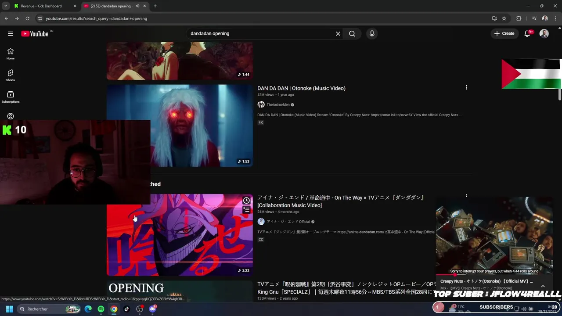Open Subscriptions in the YouTube sidebar

11,97
